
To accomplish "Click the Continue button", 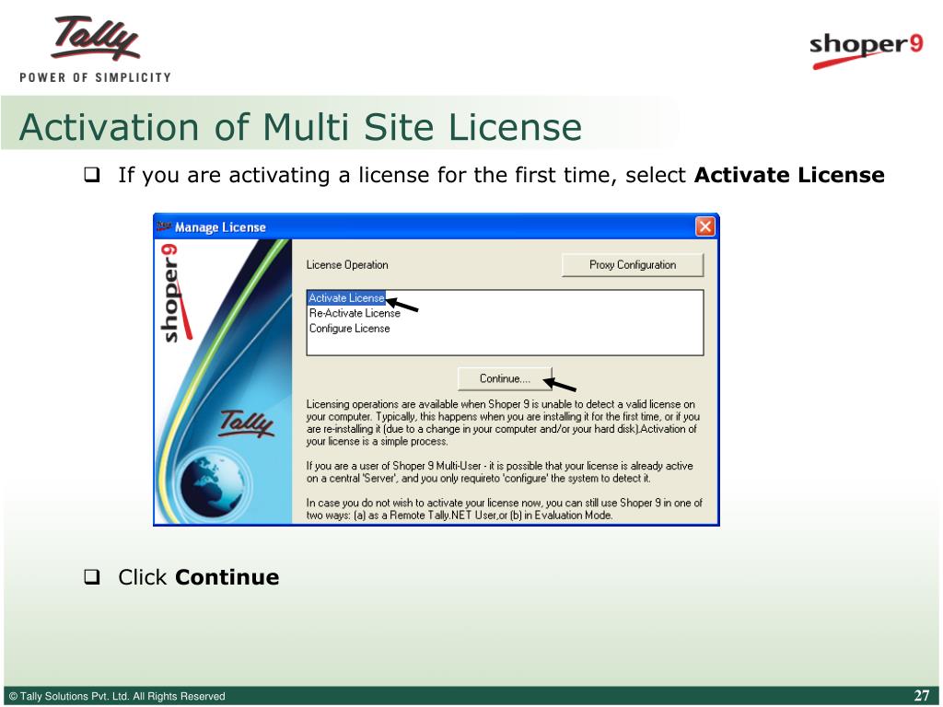I will pos(505,378).
